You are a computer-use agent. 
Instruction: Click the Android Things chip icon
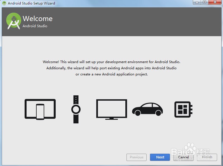(183, 109)
